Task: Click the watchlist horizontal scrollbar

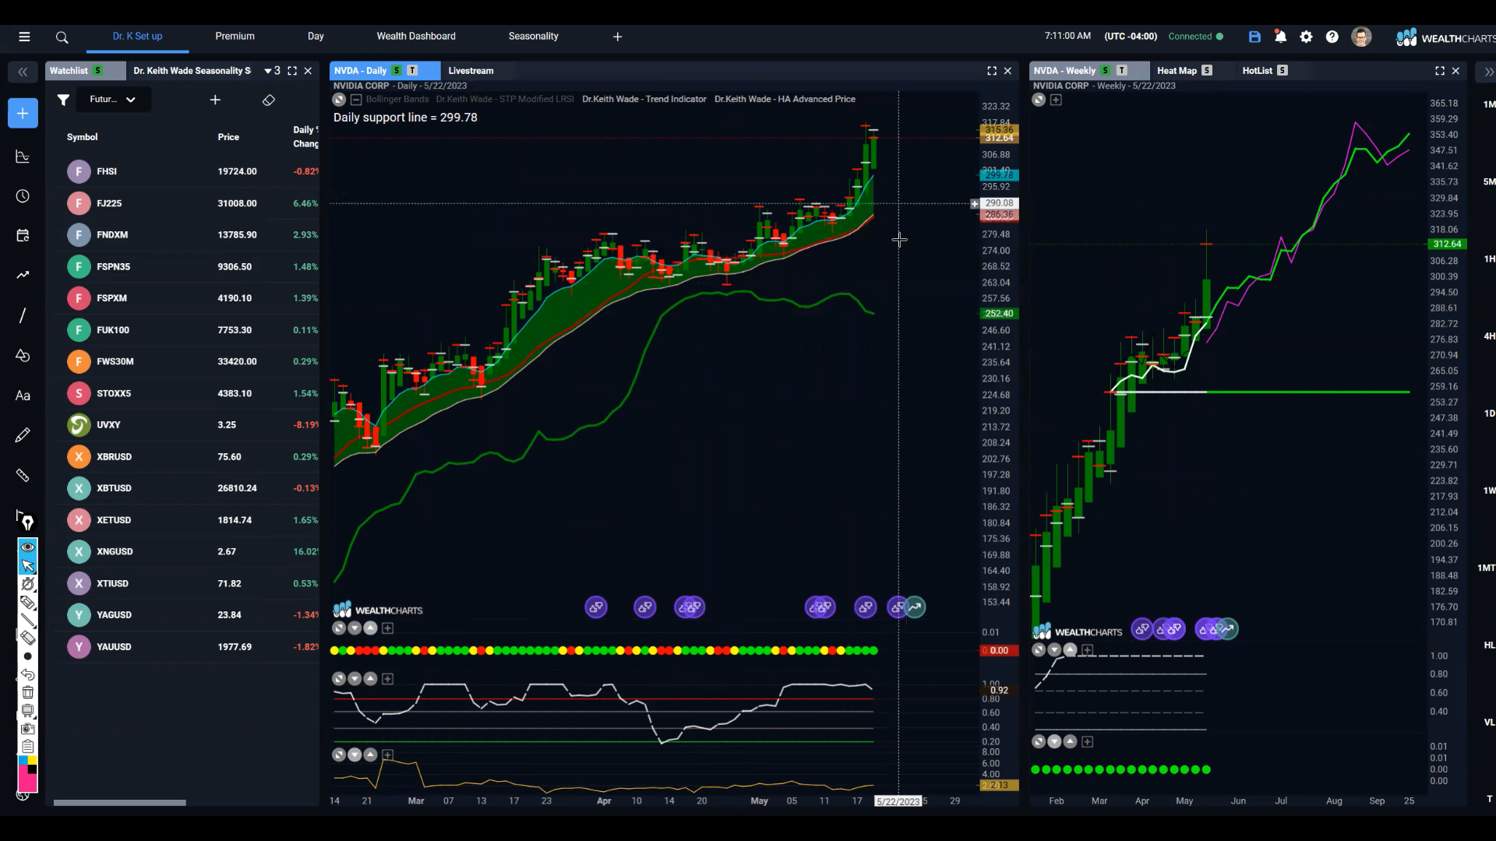Action: (x=119, y=803)
